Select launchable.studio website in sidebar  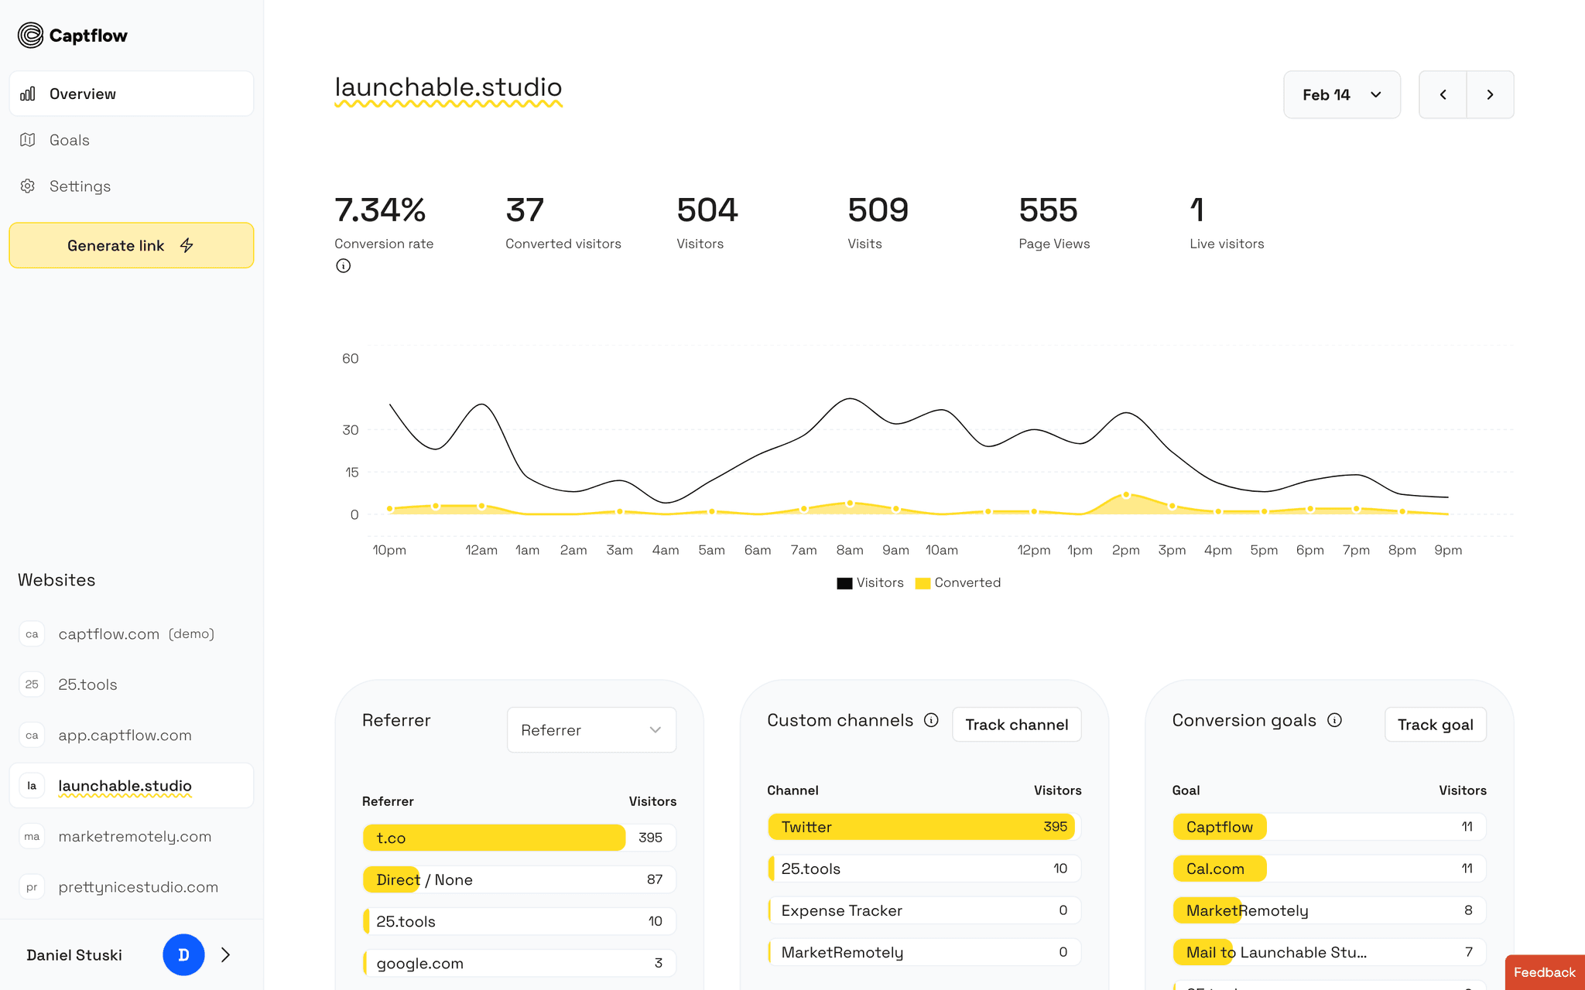132,786
